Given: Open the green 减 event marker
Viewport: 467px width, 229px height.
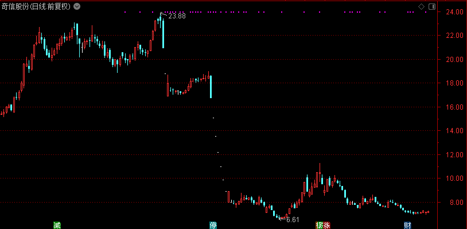Looking at the screenshot, I should tap(57, 225).
